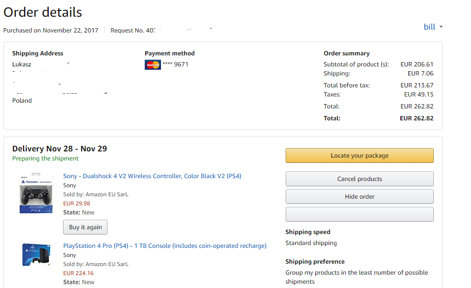
Task: Click the card number ending 9671
Action: (x=175, y=64)
